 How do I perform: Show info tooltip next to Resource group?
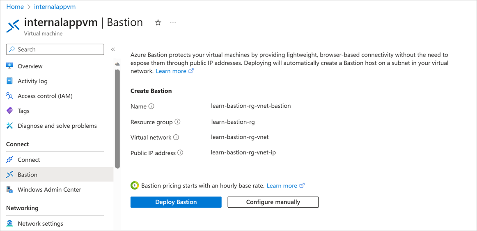(x=178, y=122)
